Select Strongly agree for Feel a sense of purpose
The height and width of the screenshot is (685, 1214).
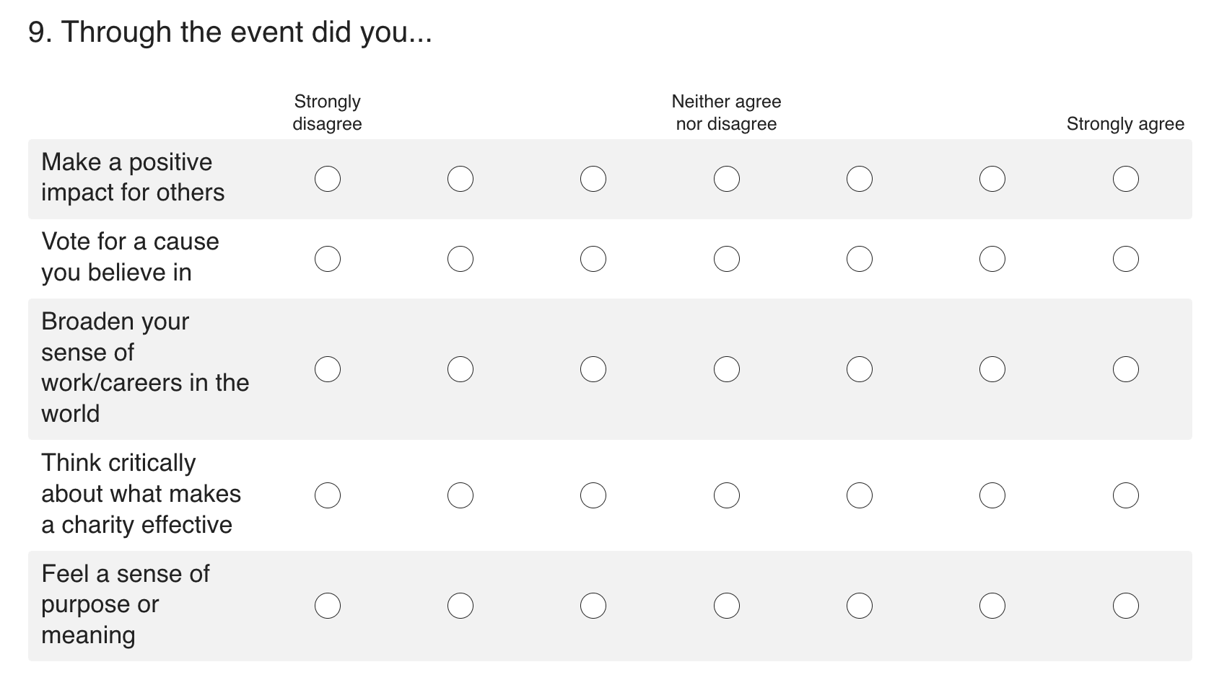pyautogui.click(x=1125, y=606)
